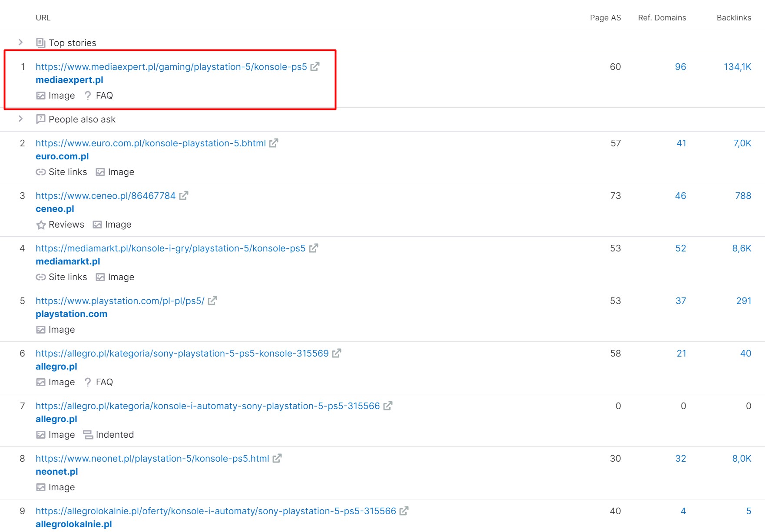This screenshot has height=532, width=765.
Task: Click the URL column header
Action: [x=43, y=18]
